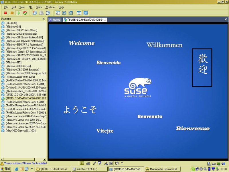The height and width of the screenshot is (172, 229).
Task: Close the Favorites panel
Action: pos(44,19)
